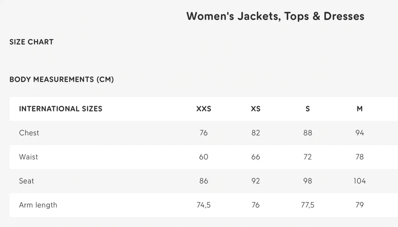Click the M seat value 104
Viewport: 398px width, 227px height.
click(x=360, y=181)
